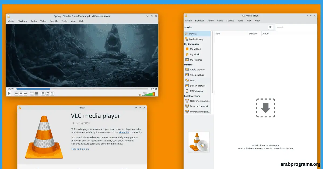Open Help menu in Spring video window
This screenshot has width=323, height=169.
click(82, 21)
